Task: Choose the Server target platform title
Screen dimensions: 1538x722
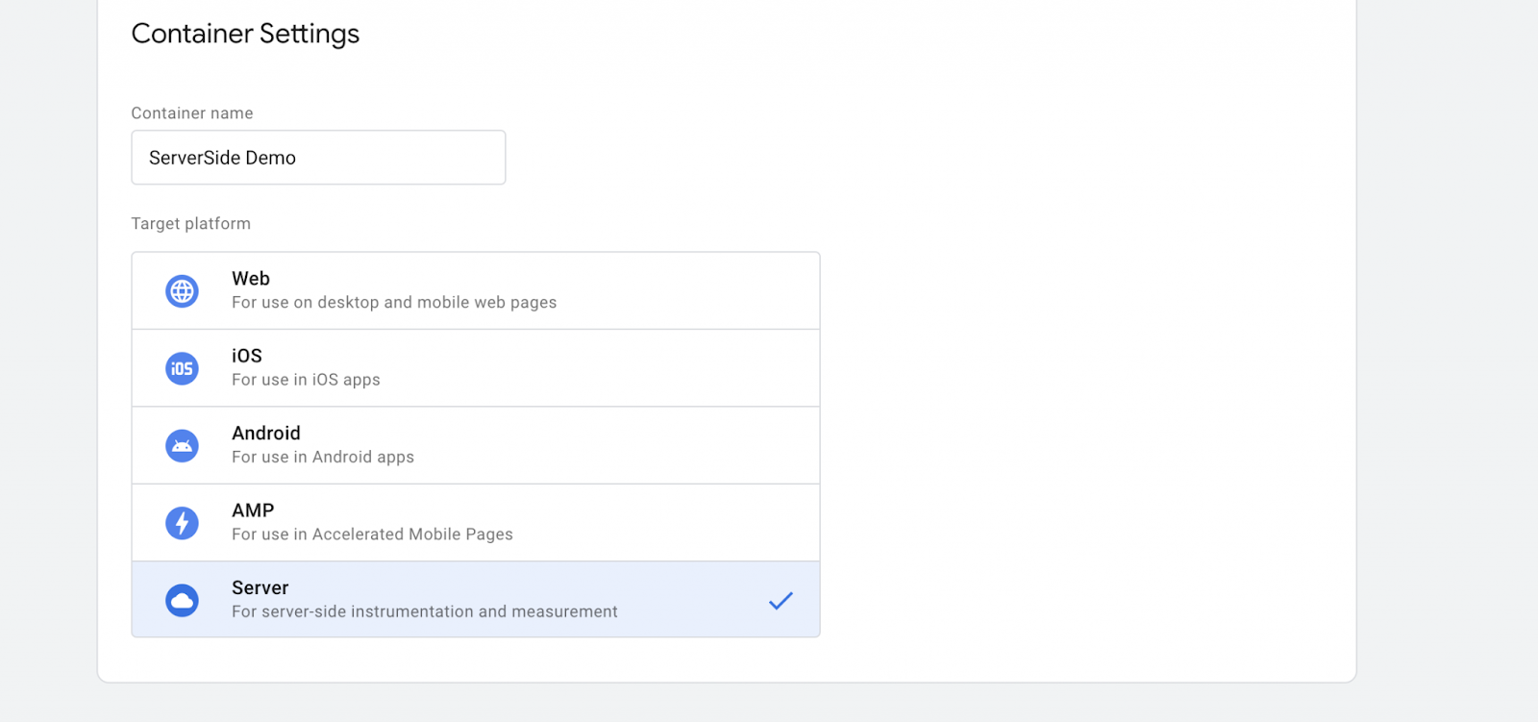Action: click(x=260, y=588)
